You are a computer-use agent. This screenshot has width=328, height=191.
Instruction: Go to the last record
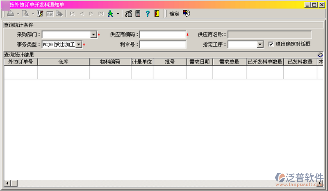(x=101, y=14)
